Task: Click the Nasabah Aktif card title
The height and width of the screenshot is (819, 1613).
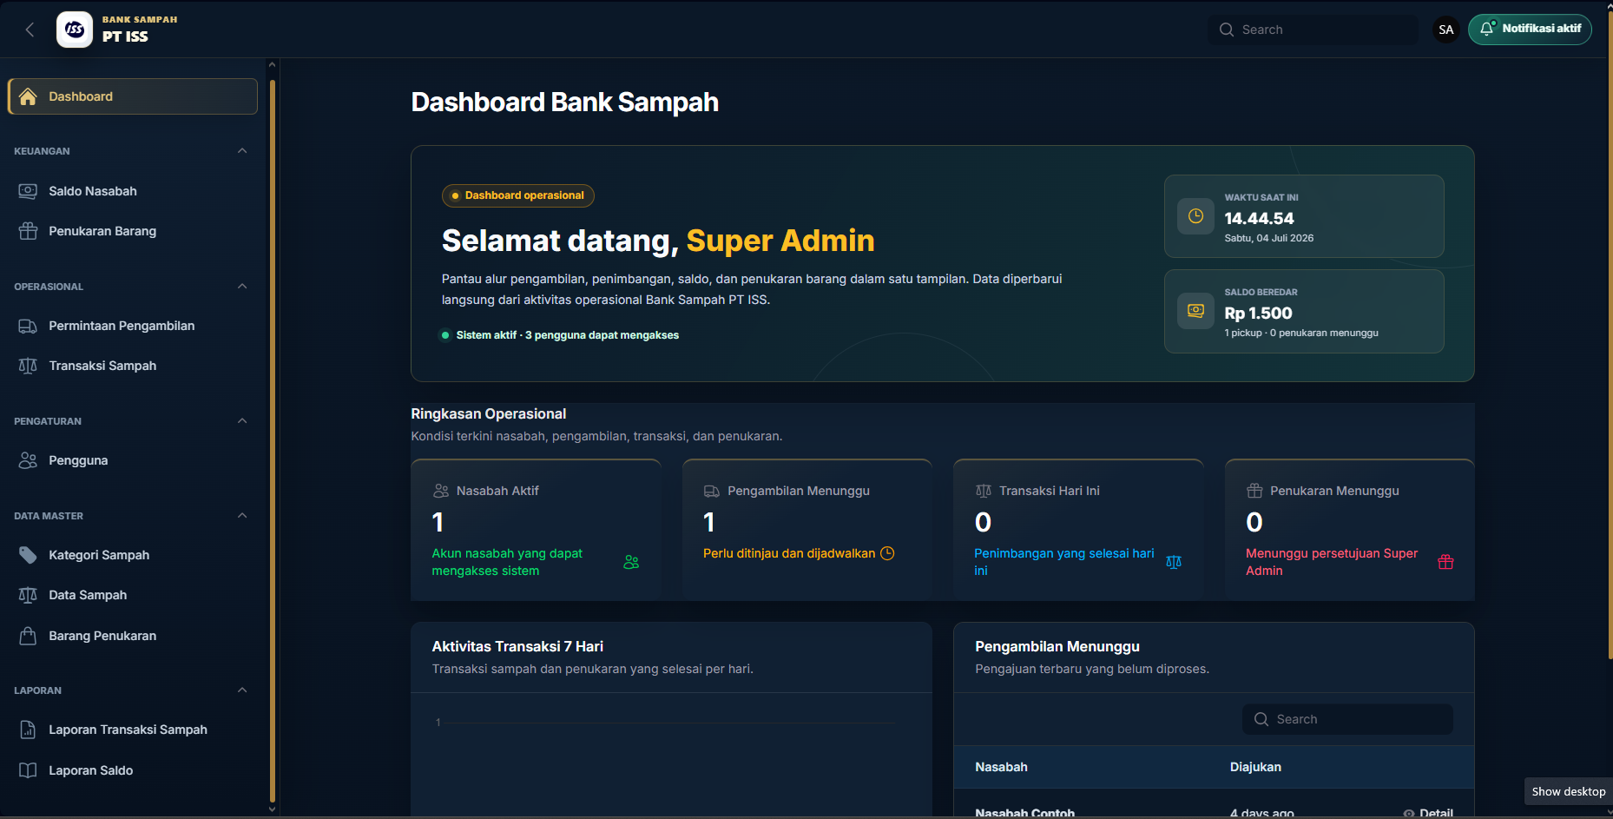Action: pyautogui.click(x=497, y=491)
